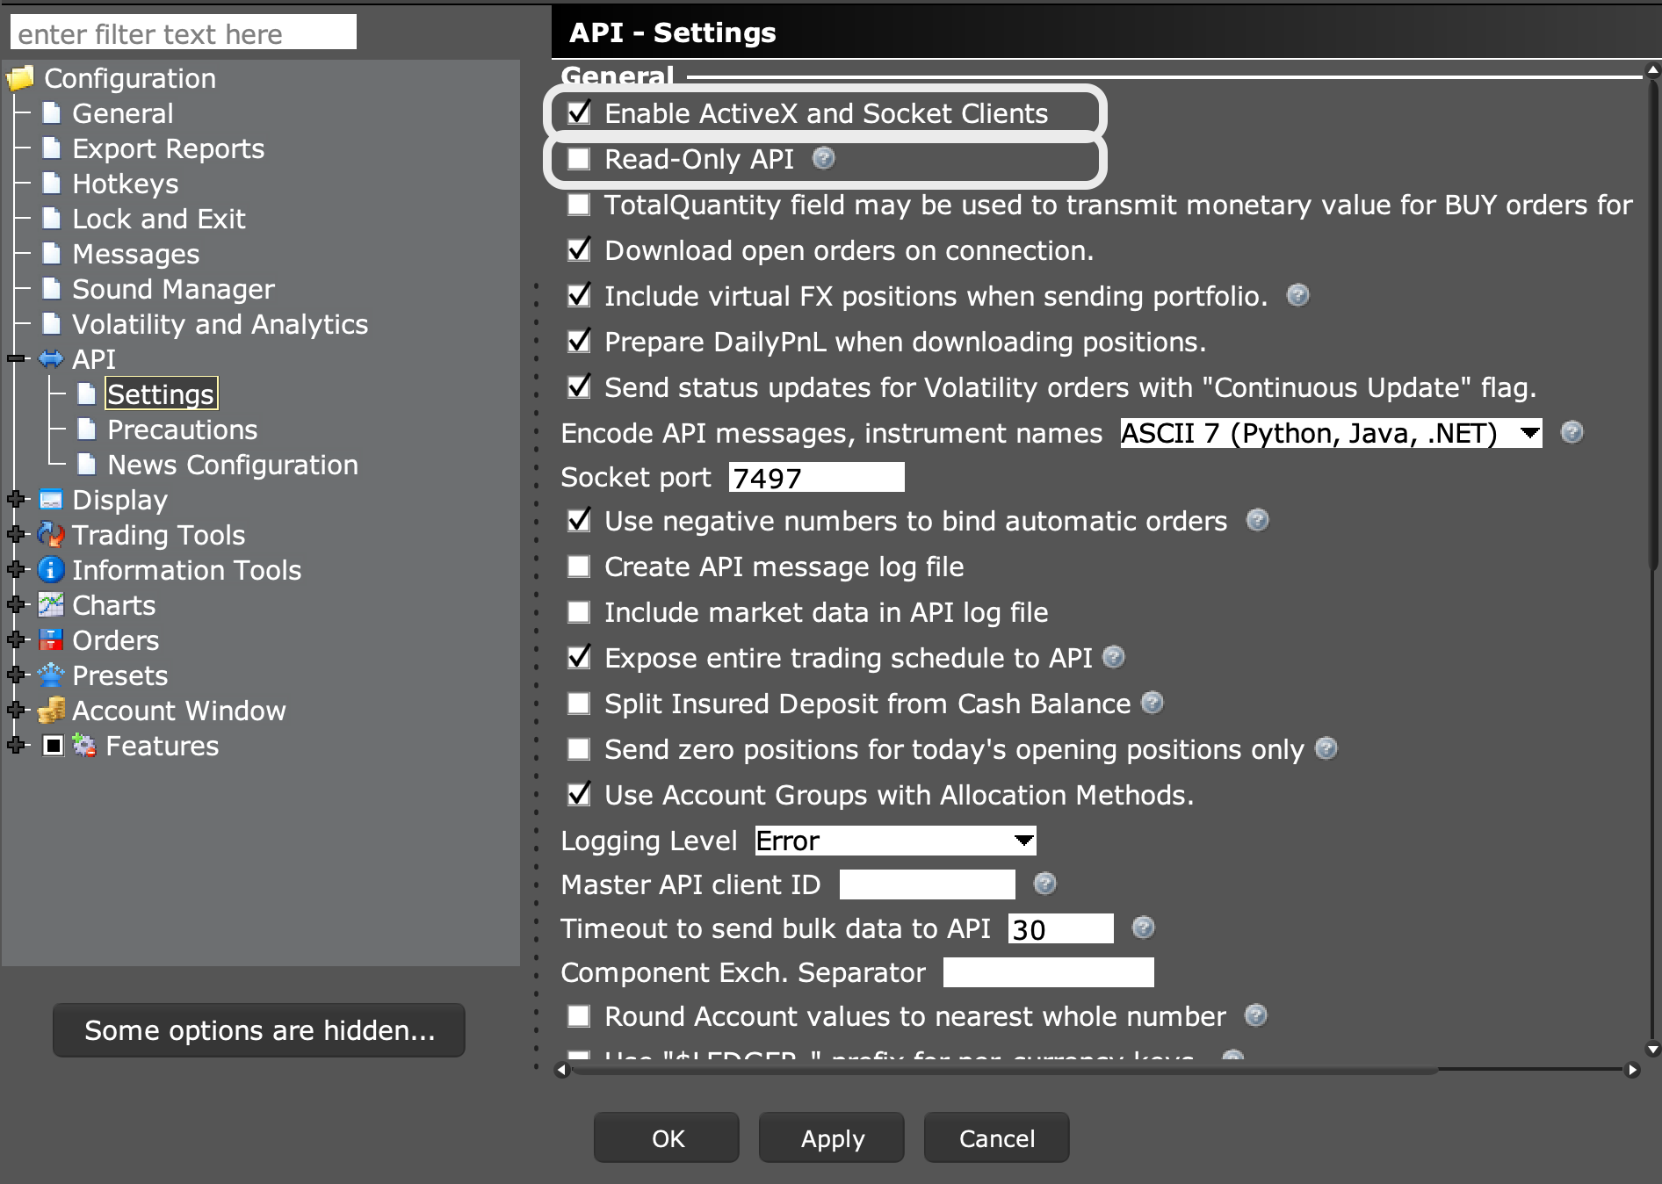Open Messages configuration page
This screenshot has width=1662, height=1184.
point(136,254)
